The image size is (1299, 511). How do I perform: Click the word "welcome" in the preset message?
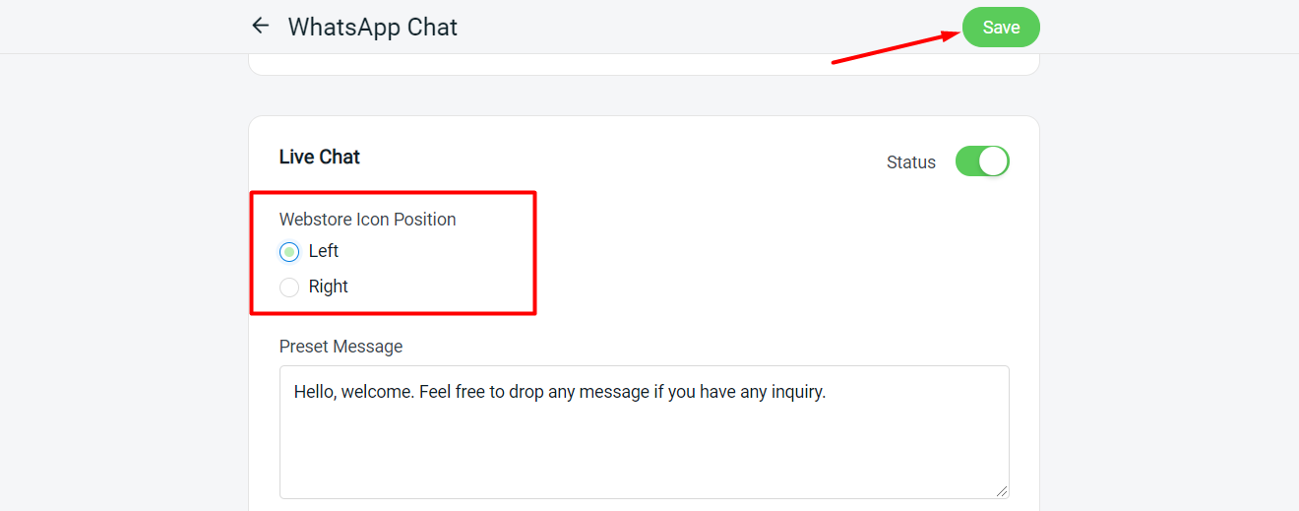pos(377,392)
